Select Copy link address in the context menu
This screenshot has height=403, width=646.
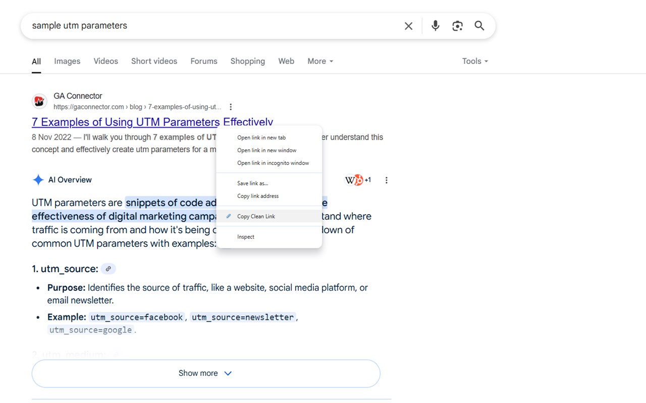click(x=257, y=196)
